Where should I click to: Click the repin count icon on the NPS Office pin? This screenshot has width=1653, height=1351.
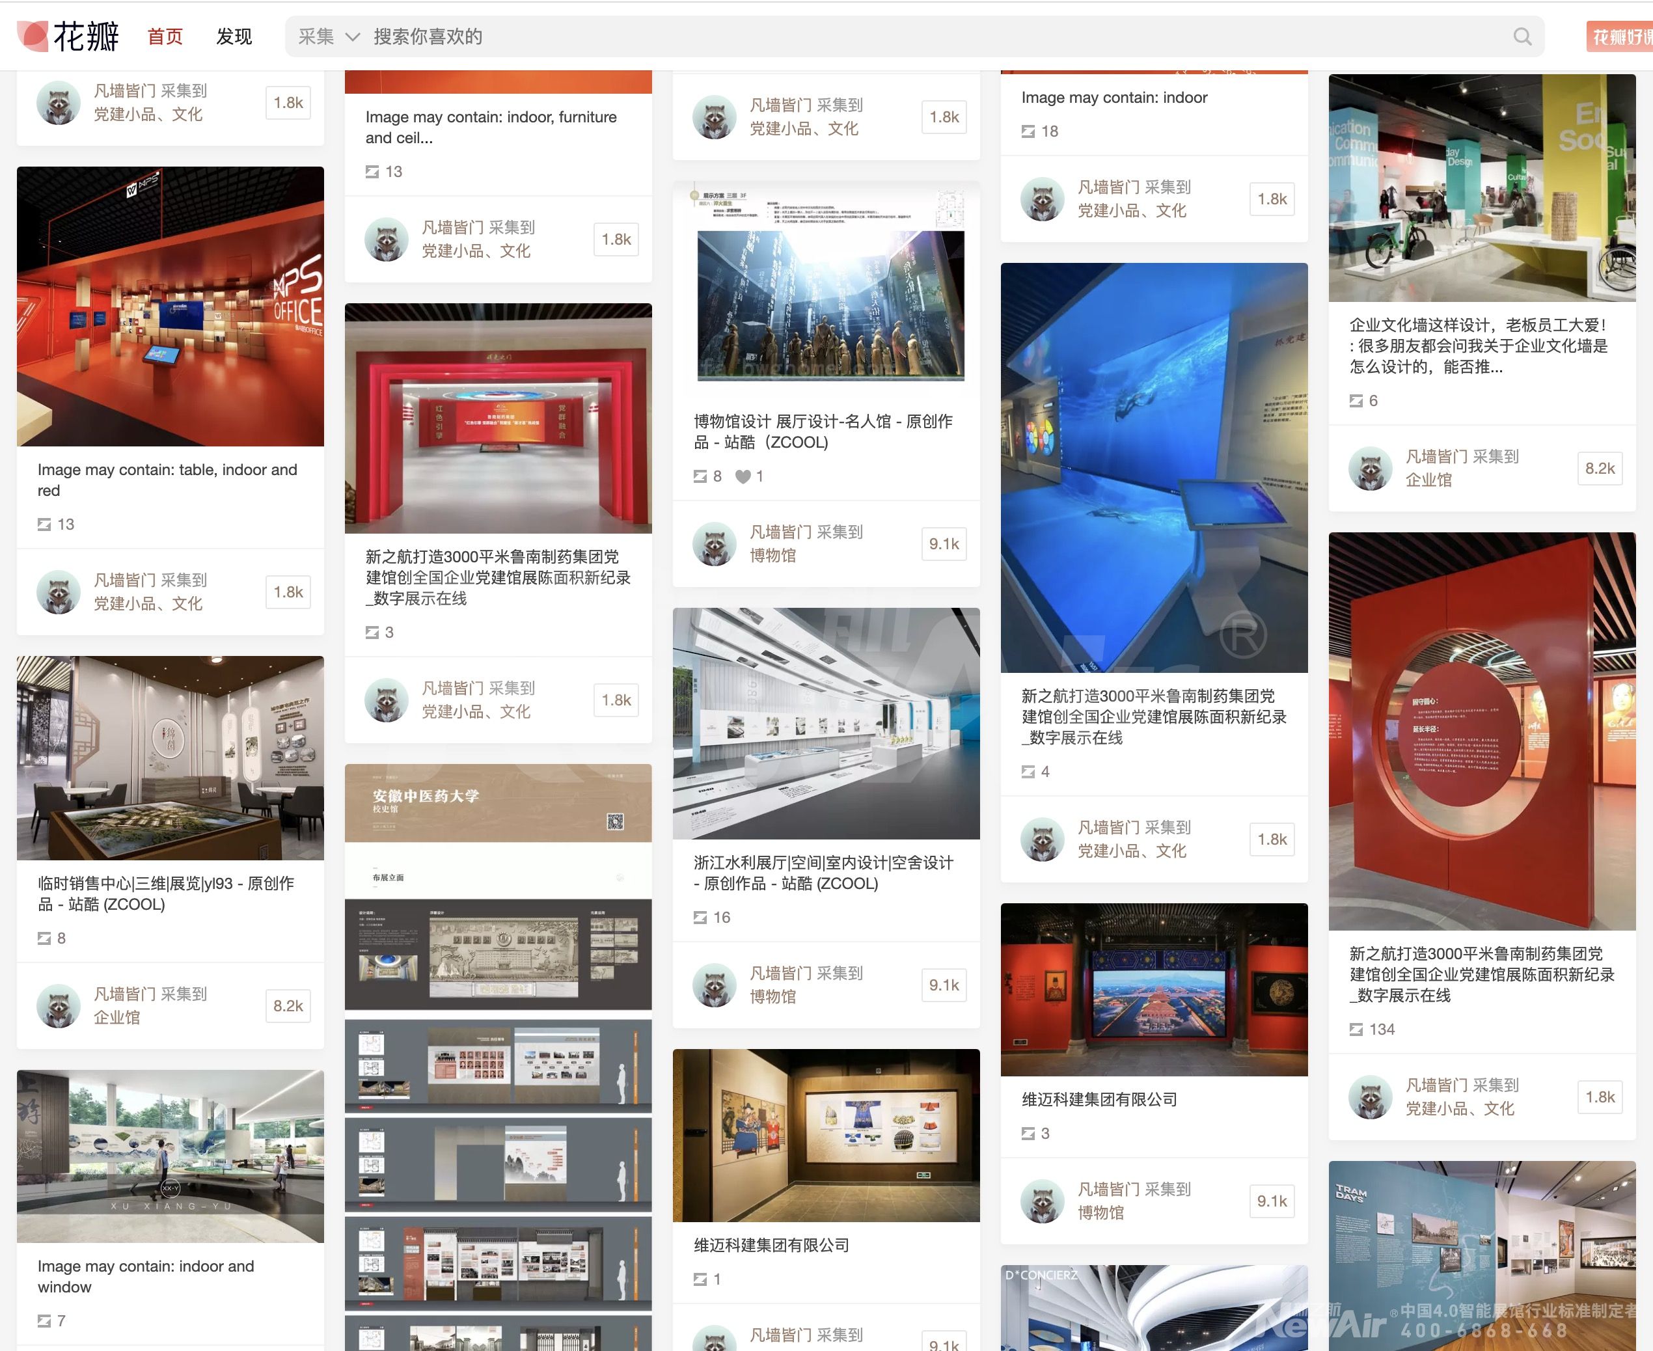point(44,525)
